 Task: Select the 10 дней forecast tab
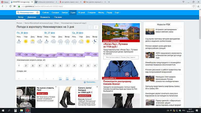click(x=81, y=13)
